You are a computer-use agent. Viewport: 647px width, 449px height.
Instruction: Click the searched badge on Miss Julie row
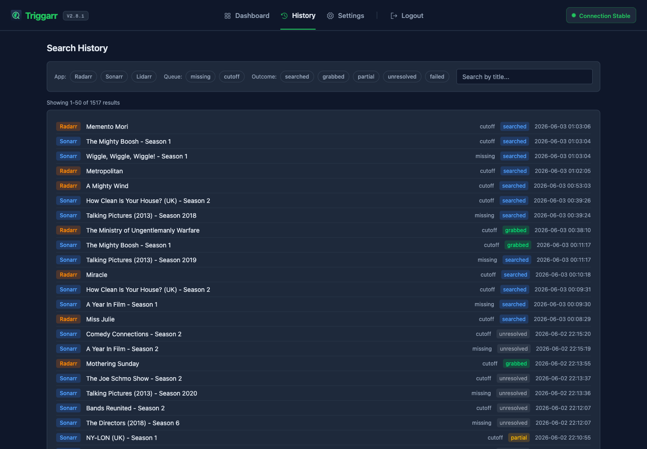[514, 319]
